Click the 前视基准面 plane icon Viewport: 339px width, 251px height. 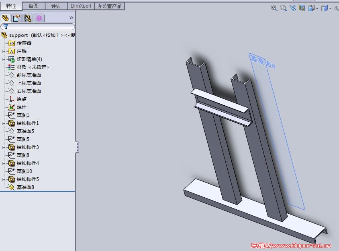pos(12,75)
